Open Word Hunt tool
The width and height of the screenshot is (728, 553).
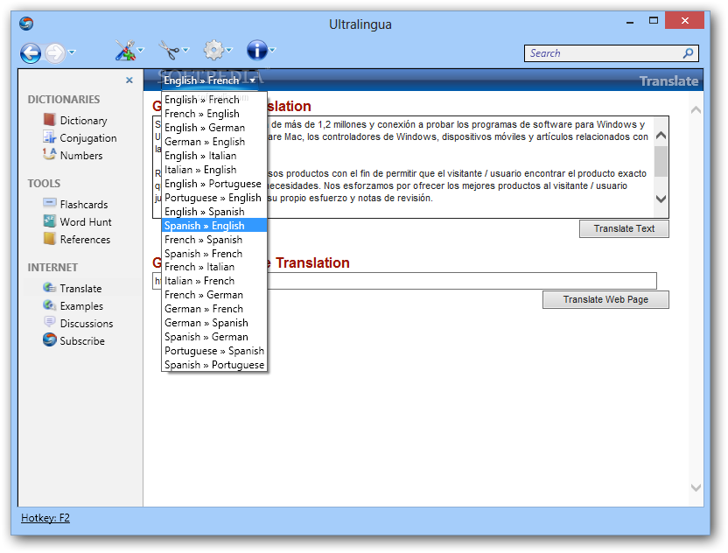pos(86,222)
